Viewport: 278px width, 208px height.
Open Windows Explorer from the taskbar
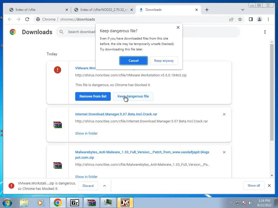coord(24,203)
